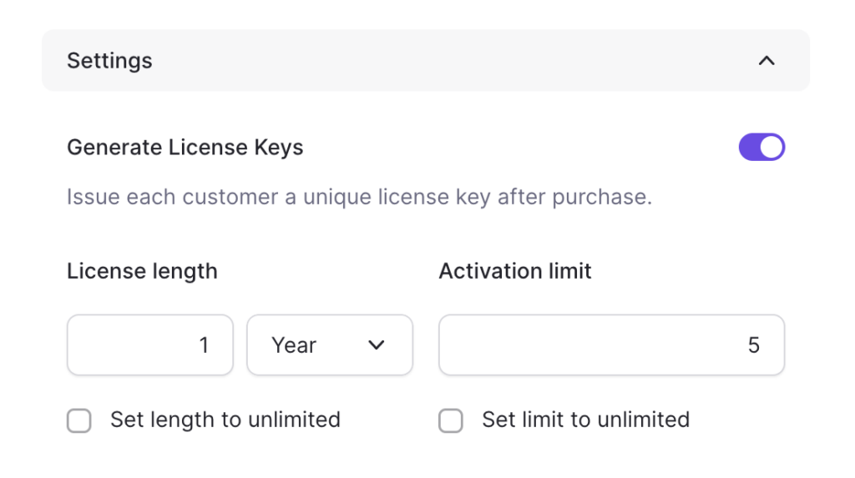Viewport: 855px width, 478px height.
Task: Click the 'Activation limit' field label
Action: 515,271
